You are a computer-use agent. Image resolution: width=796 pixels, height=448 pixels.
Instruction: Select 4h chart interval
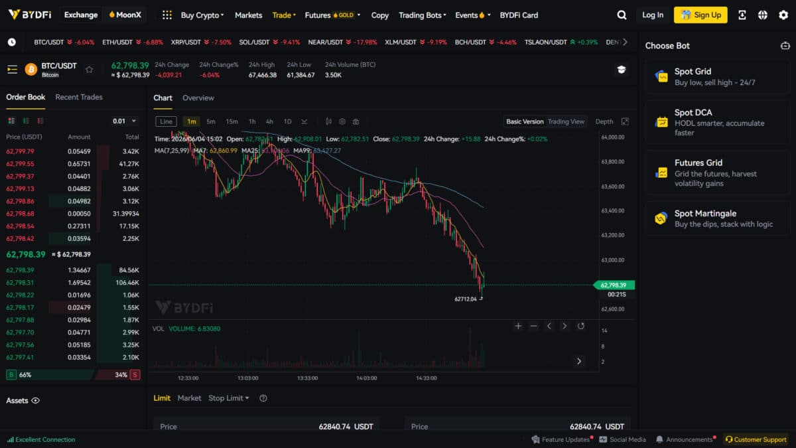(x=269, y=121)
